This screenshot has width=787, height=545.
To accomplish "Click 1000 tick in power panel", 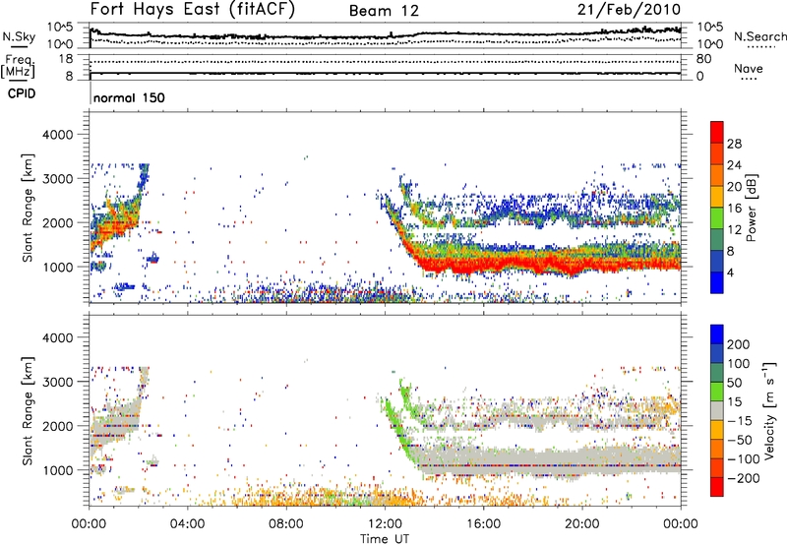I will coord(57,267).
